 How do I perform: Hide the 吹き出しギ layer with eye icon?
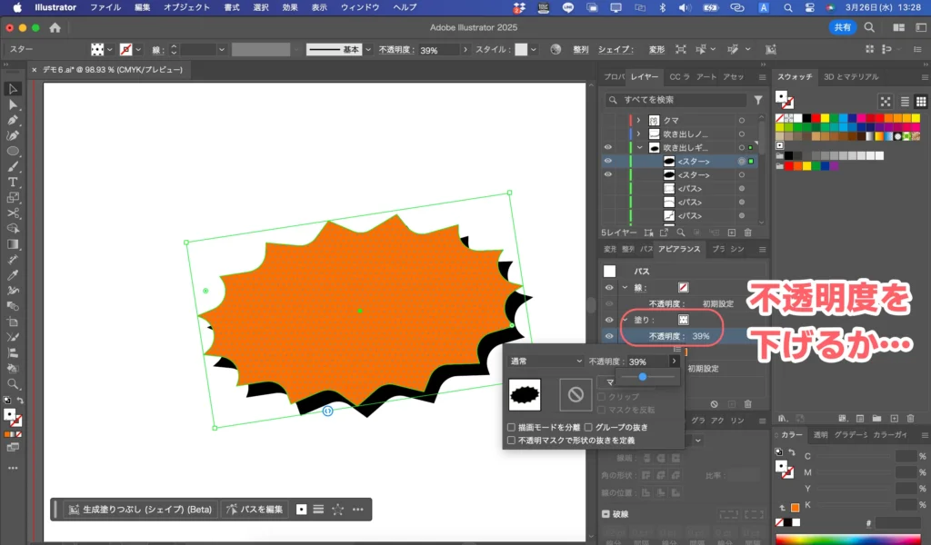pyautogui.click(x=608, y=147)
